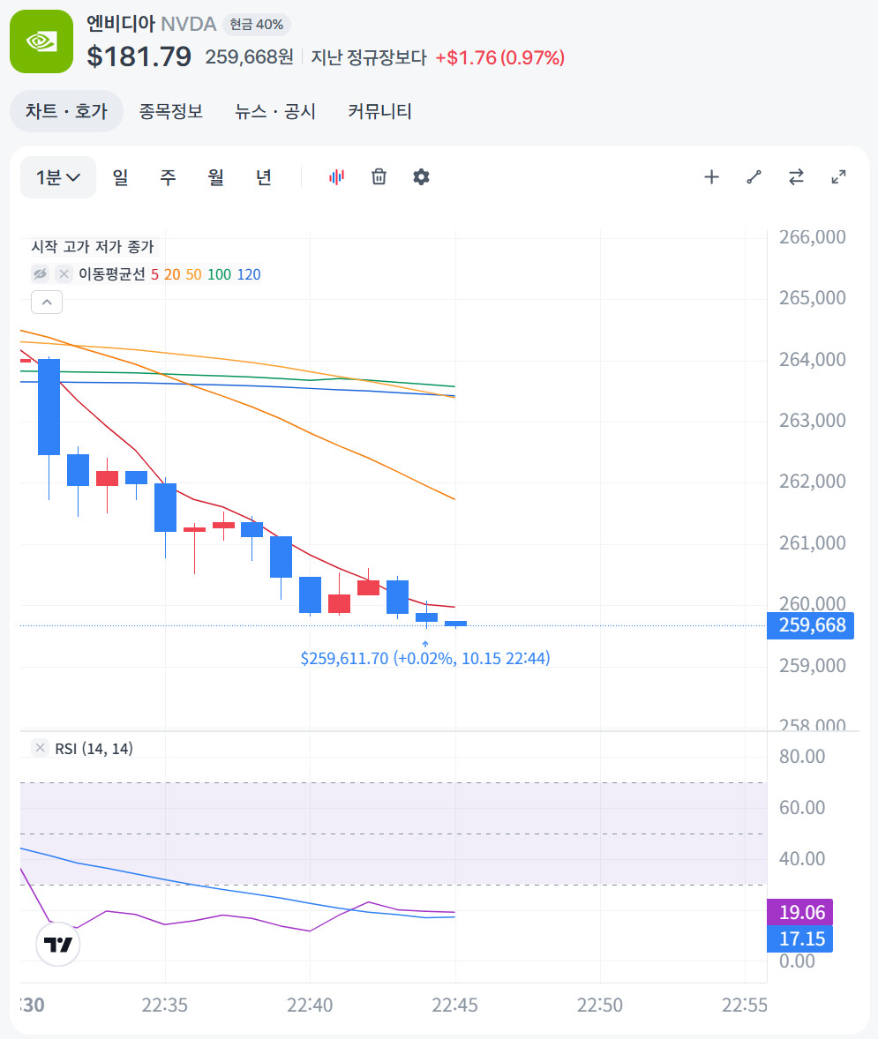Click moving average period 50 label
Viewport: 878px width, 1039px height.
[193, 274]
